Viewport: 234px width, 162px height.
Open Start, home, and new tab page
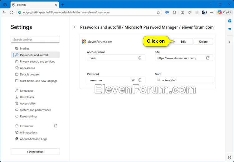[x=35, y=81]
